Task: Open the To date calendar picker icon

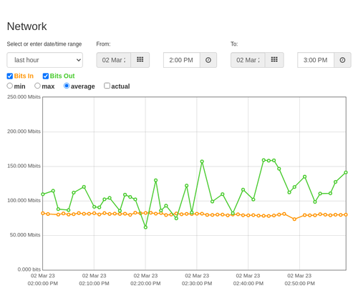Action: tap(274, 60)
